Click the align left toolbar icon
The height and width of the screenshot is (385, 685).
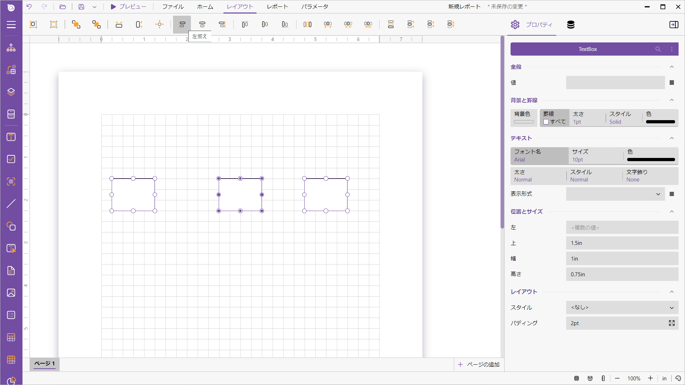tap(182, 24)
